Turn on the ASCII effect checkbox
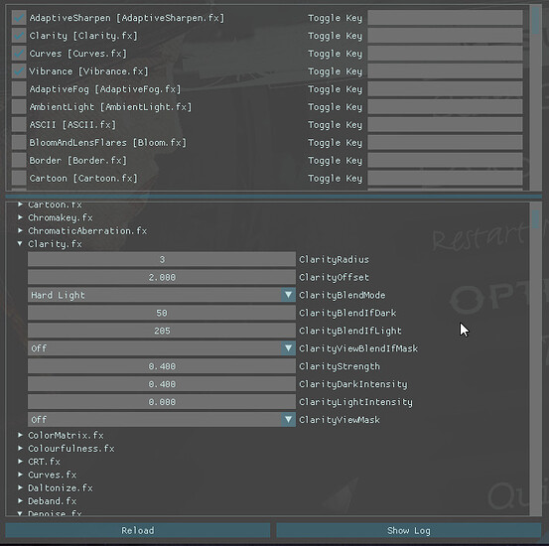Screen dimensions: 549x546 (19, 125)
